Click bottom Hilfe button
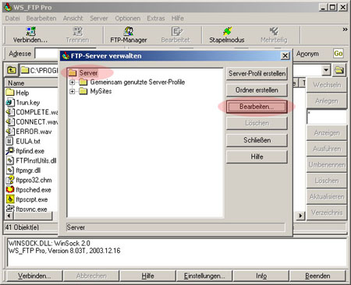Screen dimensions: 351x285 click(x=147, y=276)
